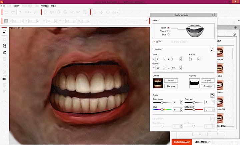Viewport: 240px width, 145px height.
Task: Click the Rotate input field
Action: pyautogui.click(x=193, y=59)
